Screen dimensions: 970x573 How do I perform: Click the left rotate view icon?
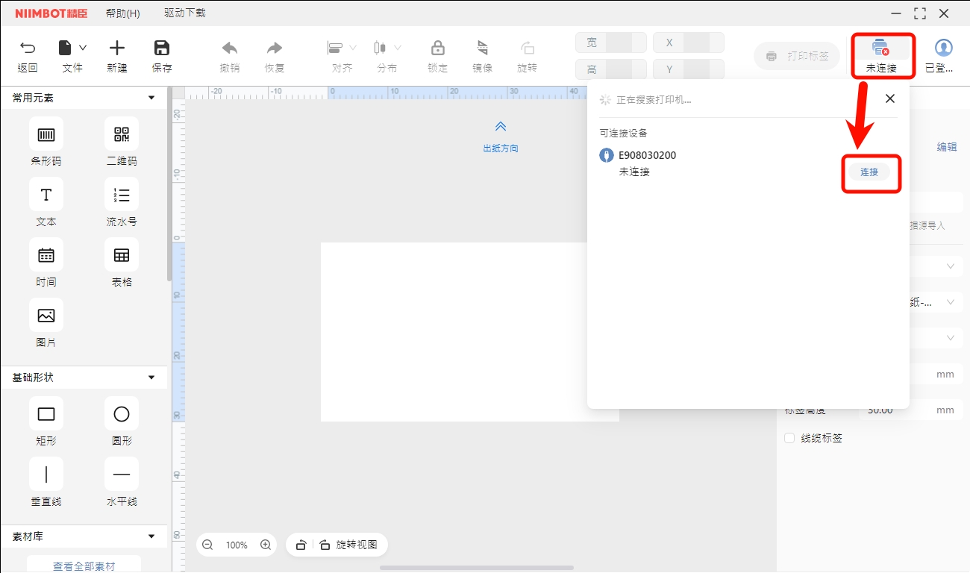pos(301,545)
